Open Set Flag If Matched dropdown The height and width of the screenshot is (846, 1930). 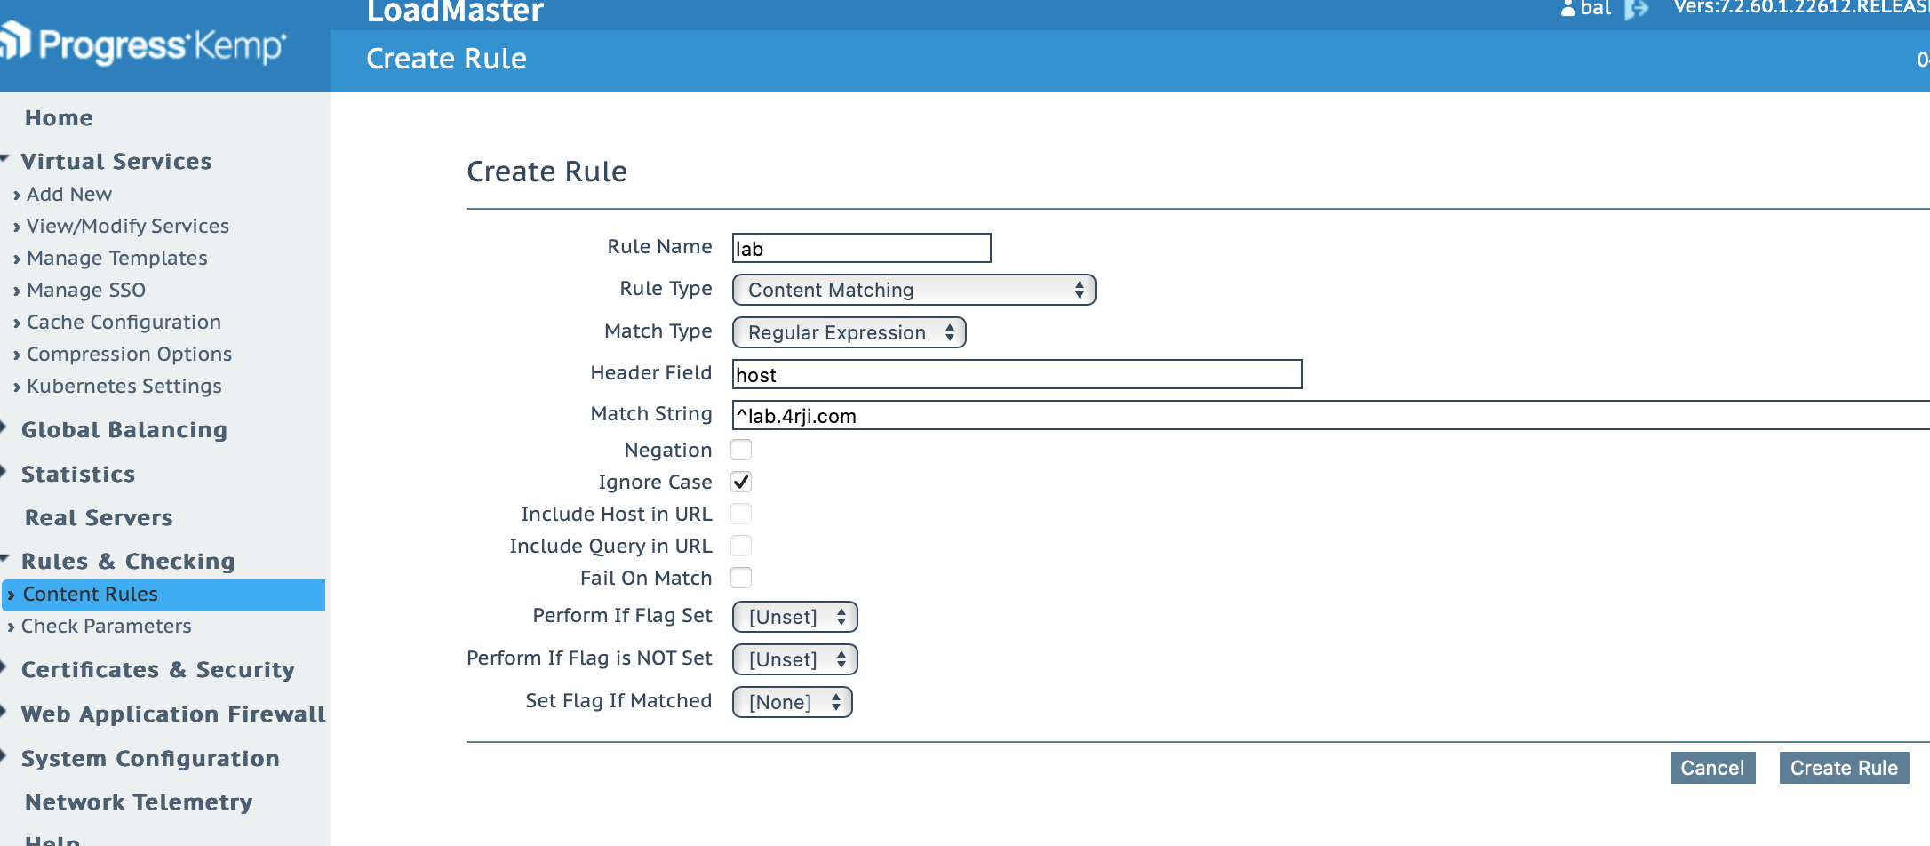point(792,702)
